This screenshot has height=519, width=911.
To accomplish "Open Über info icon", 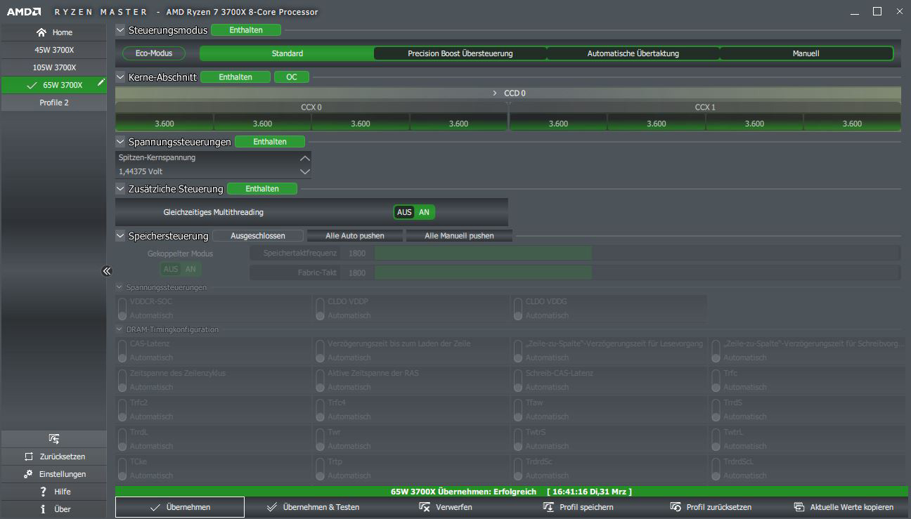I will click(x=44, y=509).
